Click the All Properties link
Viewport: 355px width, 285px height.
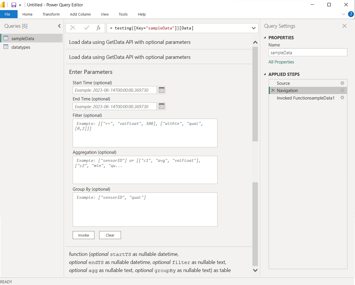[x=281, y=62]
